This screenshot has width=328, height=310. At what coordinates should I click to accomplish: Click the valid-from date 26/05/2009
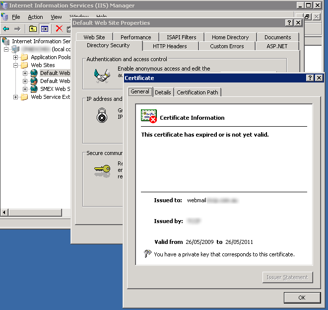(x=199, y=242)
